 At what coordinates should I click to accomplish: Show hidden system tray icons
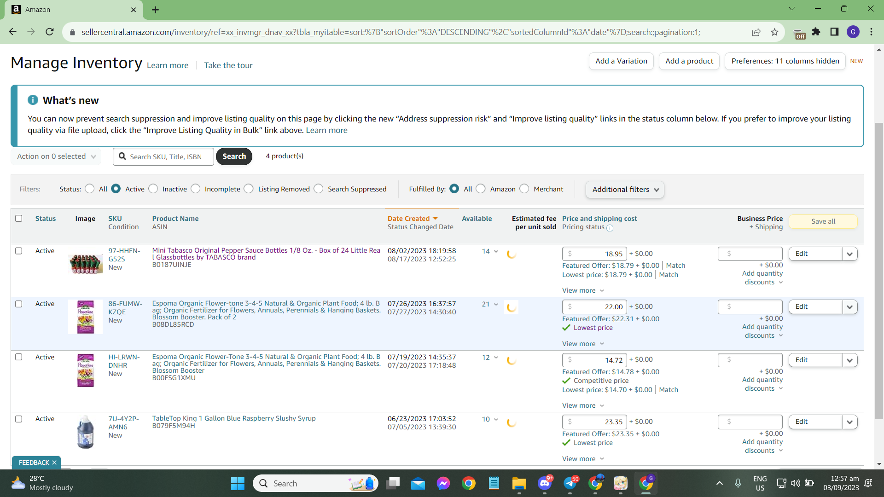[x=720, y=483]
